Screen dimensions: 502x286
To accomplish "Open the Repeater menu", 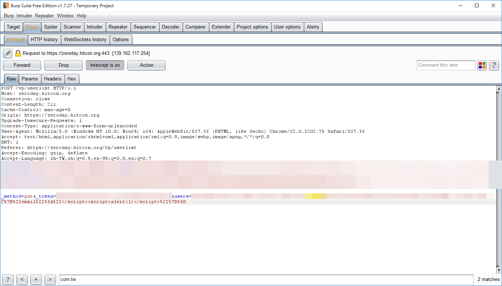I will point(44,16).
